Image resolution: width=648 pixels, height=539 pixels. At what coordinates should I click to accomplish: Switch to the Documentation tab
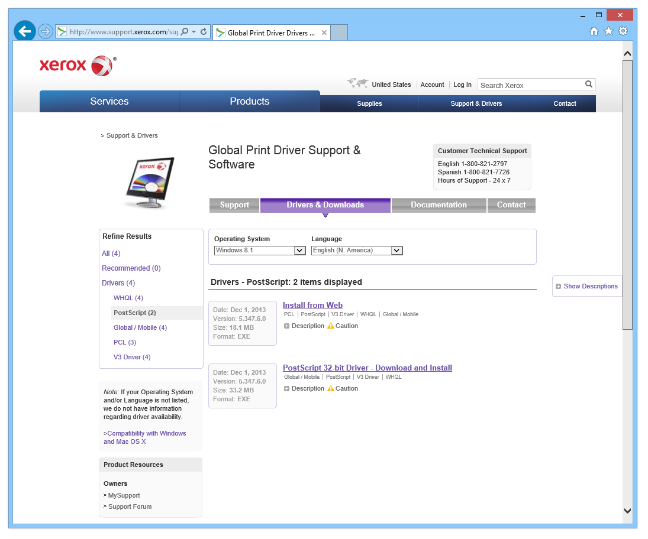(439, 205)
